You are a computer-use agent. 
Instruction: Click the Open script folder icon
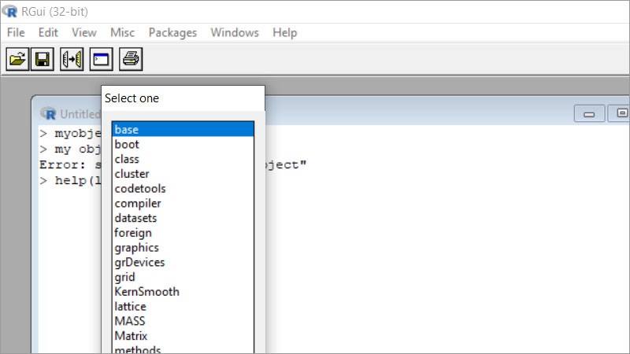17,60
